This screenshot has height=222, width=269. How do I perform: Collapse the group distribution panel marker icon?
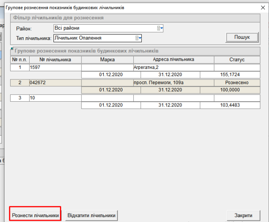[x=12, y=49]
